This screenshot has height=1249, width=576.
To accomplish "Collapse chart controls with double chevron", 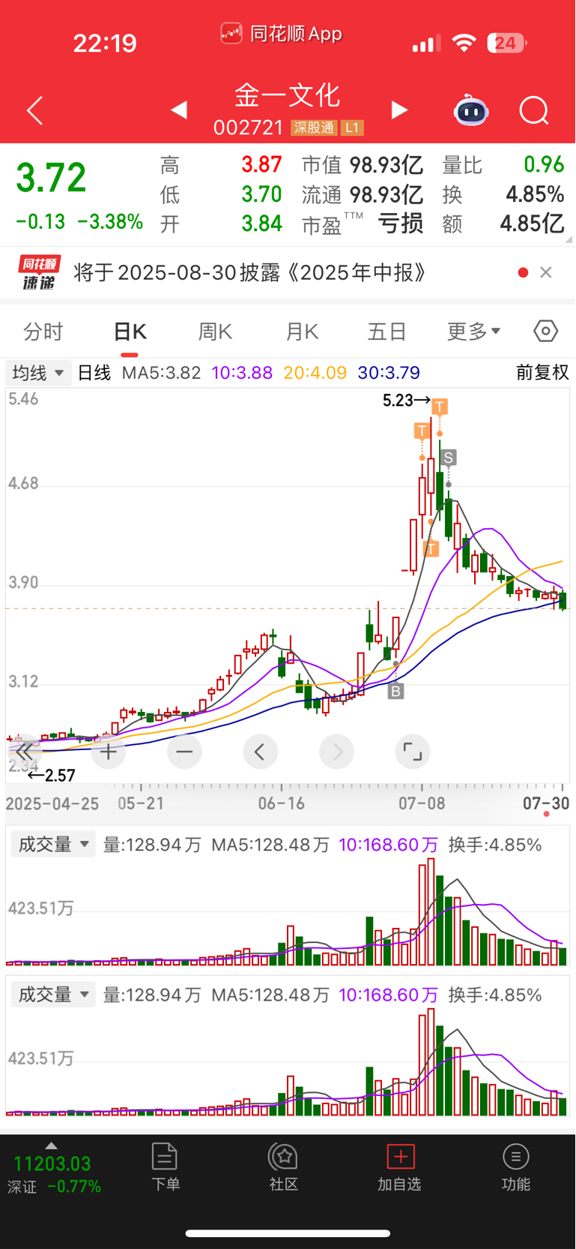I will [x=25, y=751].
